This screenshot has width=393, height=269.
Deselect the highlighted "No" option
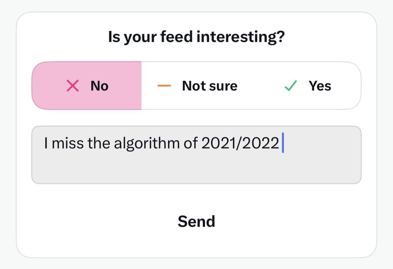coord(86,86)
